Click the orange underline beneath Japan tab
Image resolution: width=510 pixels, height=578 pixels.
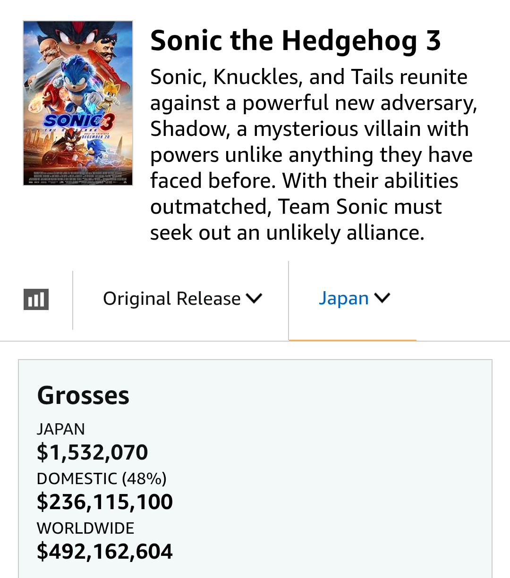click(x=352, y=340)
